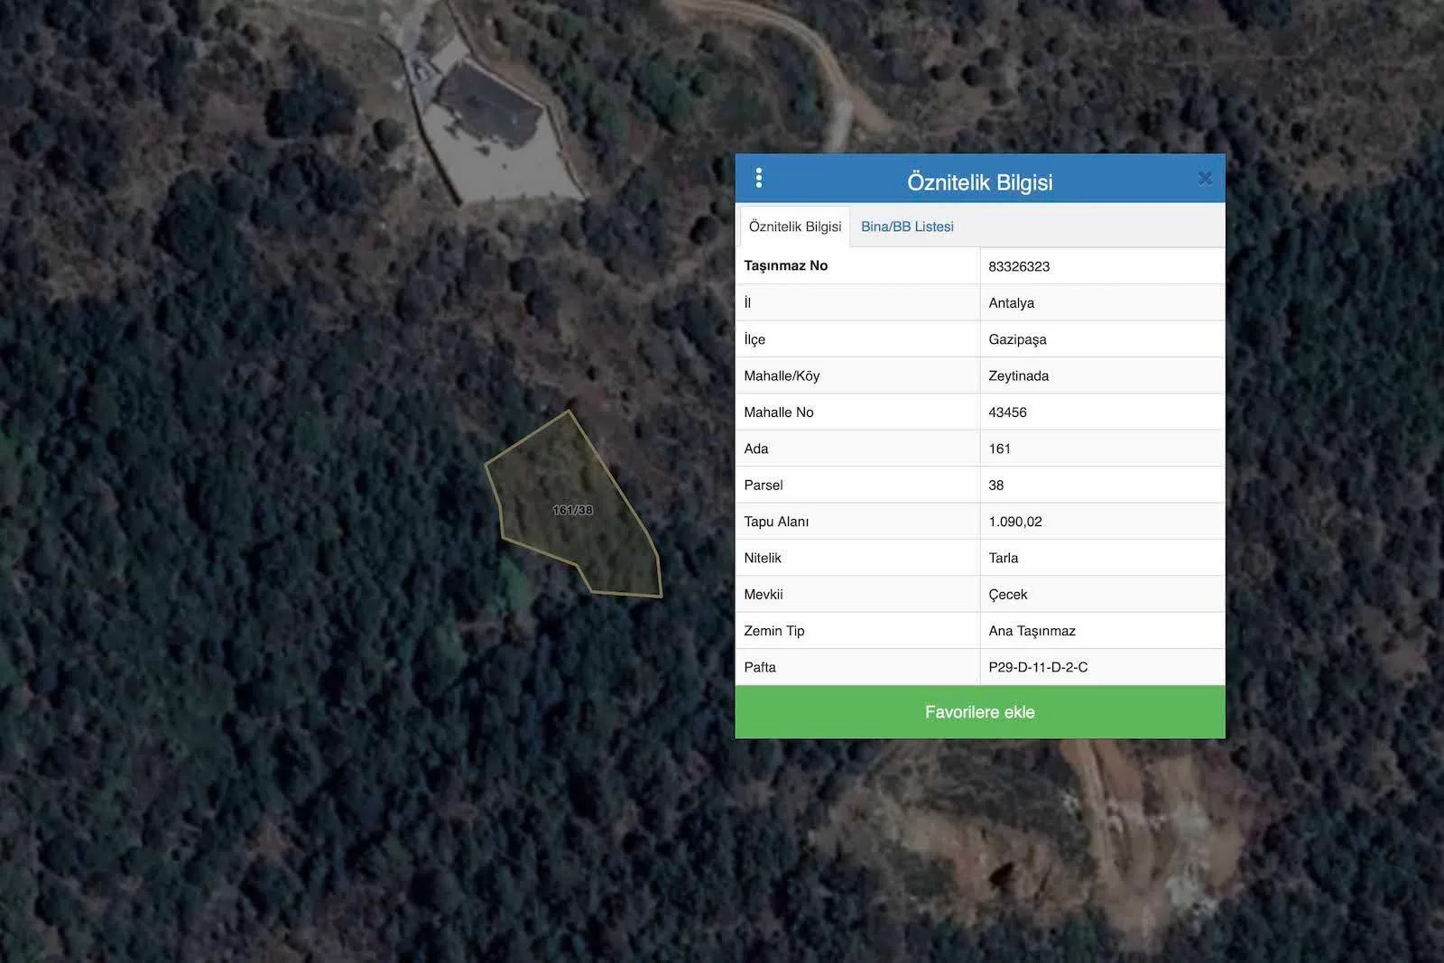Click the Öznitelik Bilgisi panel title bar
The height and width of the screenshot is (963, 1444).
point(979,181)
